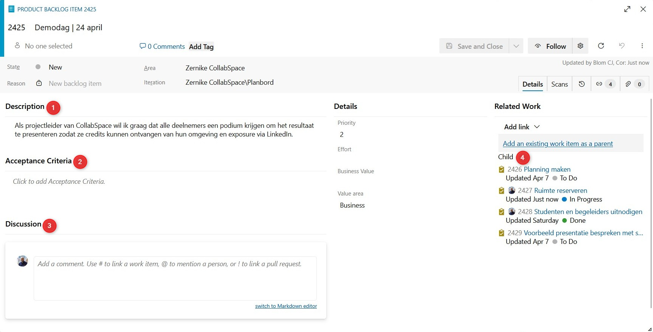Open the settings gear next to Follow
Image resolution: width=653 pixels, height=332 pixels.
coord(580,46)
